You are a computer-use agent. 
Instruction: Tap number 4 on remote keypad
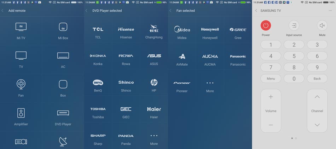tap(271, 56)
